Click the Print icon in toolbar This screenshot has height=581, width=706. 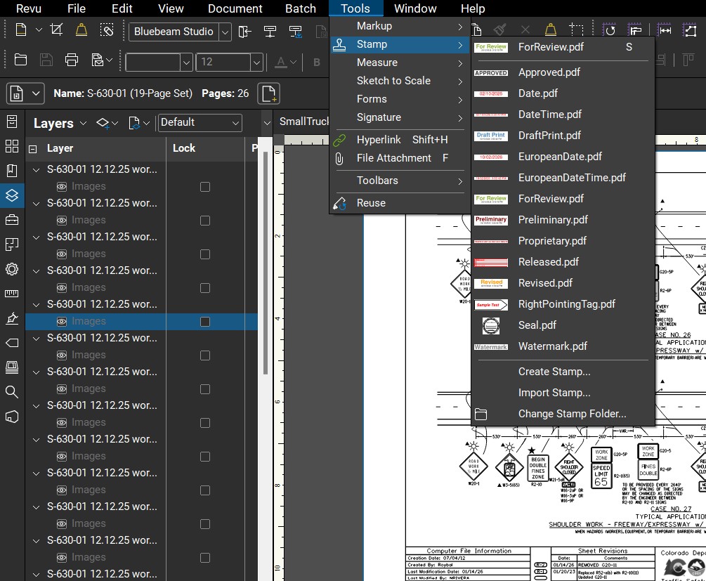coord(71,60)
